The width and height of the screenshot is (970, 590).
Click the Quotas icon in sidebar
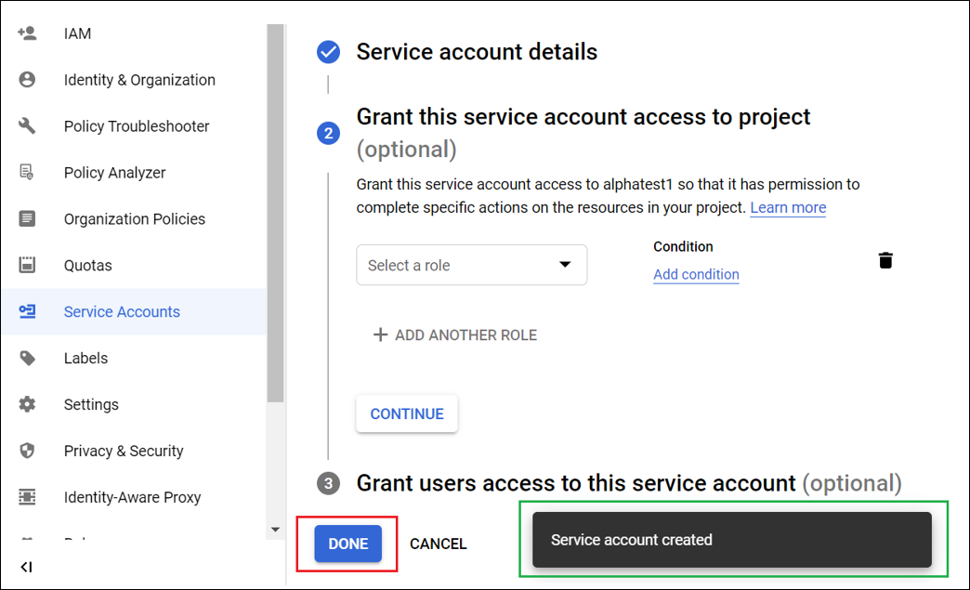pos(27,266)
